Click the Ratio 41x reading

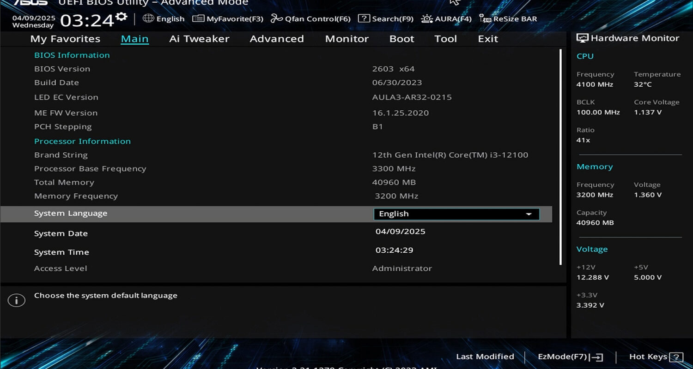click(x=583, y=140)
